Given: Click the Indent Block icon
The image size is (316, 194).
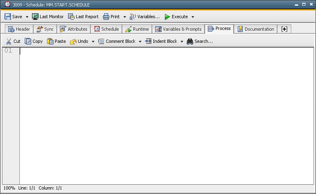Looking at the screenshot, I should 148,41.
